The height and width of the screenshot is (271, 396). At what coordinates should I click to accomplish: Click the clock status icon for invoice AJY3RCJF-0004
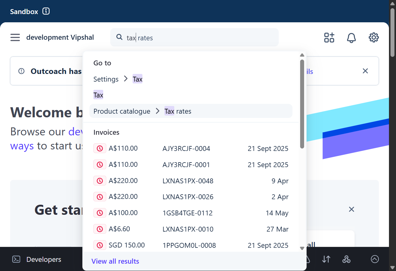click(100, 148)
